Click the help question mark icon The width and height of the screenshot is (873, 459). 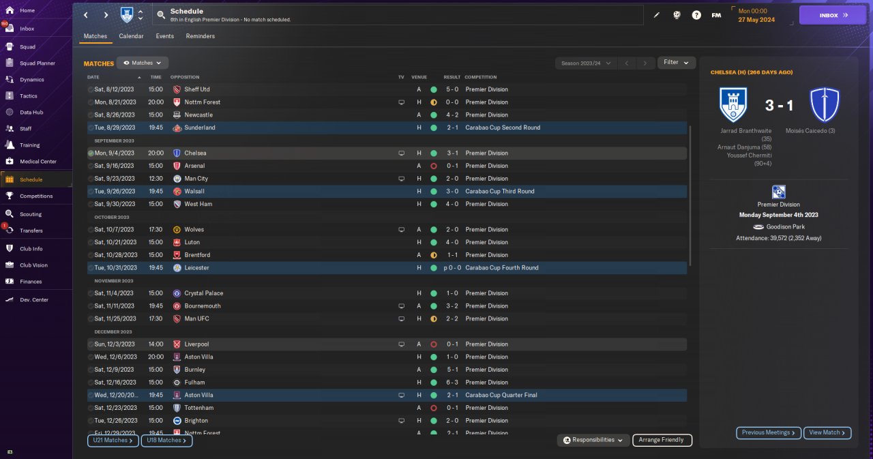(x=696, y=15)
